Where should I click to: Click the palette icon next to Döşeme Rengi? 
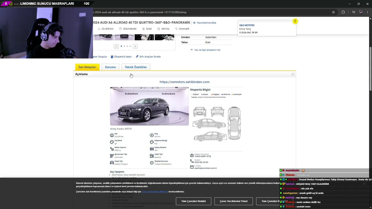[152, 142]
